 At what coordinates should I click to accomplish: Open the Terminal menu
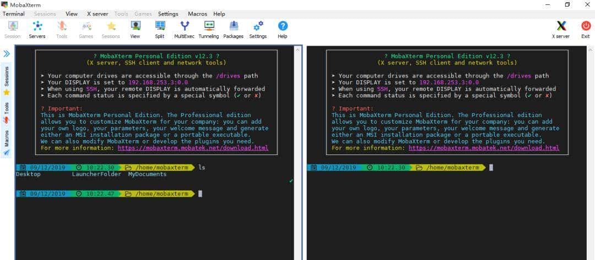tap(13, 14)
